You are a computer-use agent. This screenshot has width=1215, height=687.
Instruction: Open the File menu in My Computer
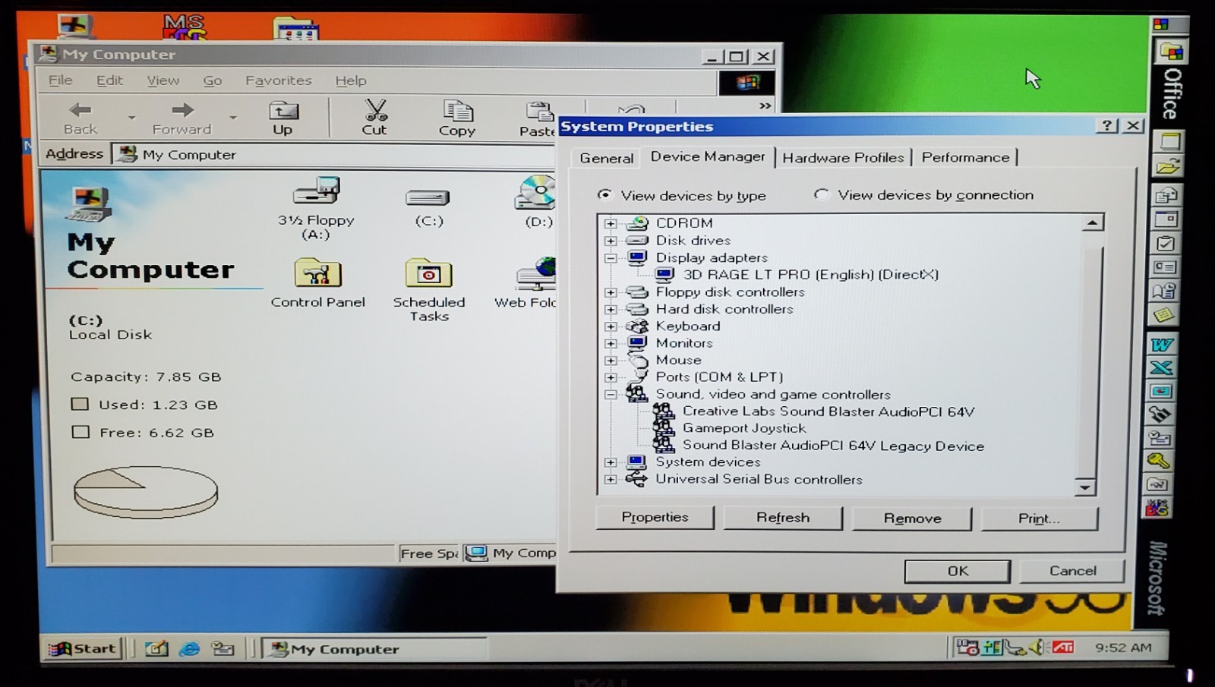click(x=61, y=80)
